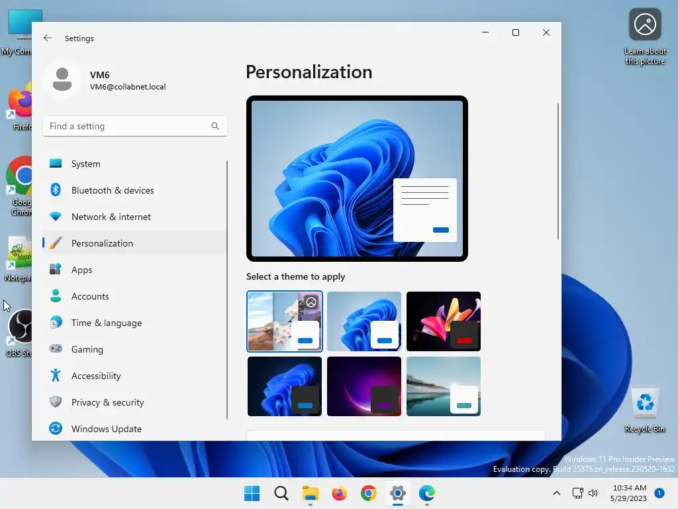Show hidden icons tray chevron

(x=557, y=493)
